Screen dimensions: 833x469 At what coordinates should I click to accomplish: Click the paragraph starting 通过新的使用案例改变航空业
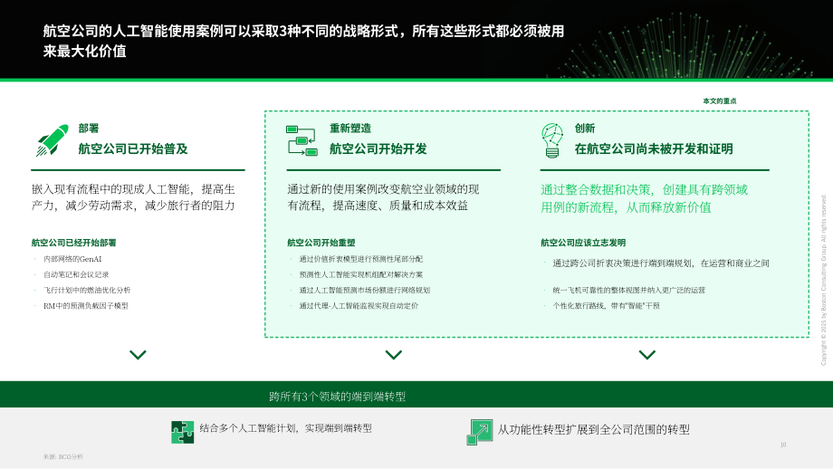(383, 197)
